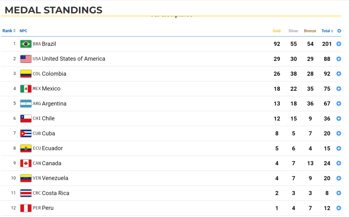Expand Brazil's medal details row

[339, 44]
